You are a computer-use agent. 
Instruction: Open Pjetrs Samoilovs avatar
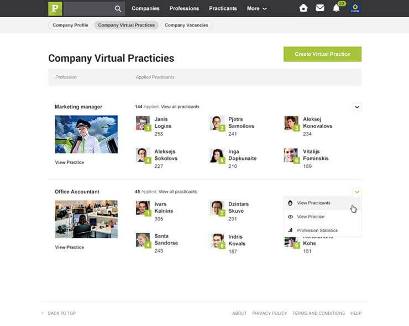(217, 123)
